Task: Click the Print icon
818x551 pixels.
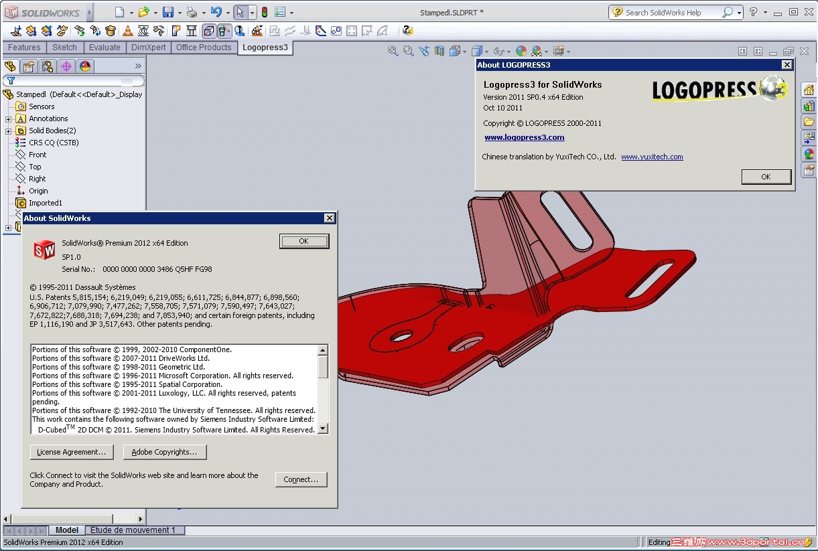Action: 192,12
